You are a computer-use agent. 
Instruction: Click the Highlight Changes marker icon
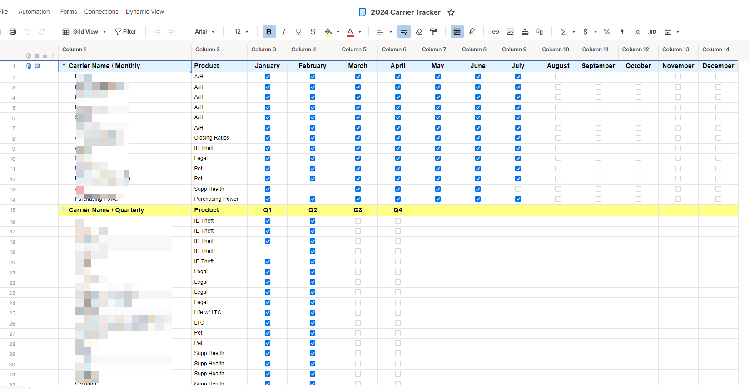472,32
